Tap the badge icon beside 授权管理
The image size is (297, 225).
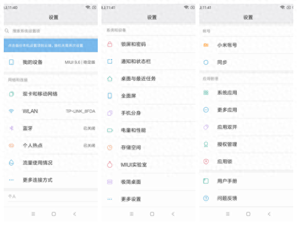tap(206, 144)
